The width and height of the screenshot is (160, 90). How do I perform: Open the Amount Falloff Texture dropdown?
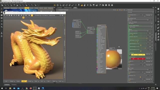tap(141, 27)
